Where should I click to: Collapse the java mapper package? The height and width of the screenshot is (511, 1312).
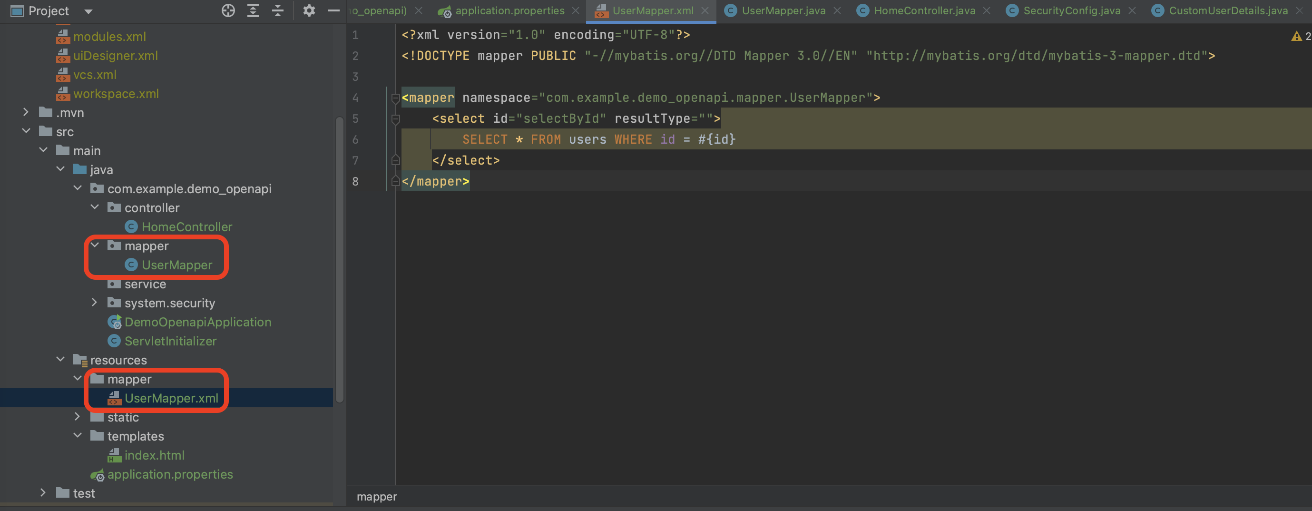pos(95,246)
